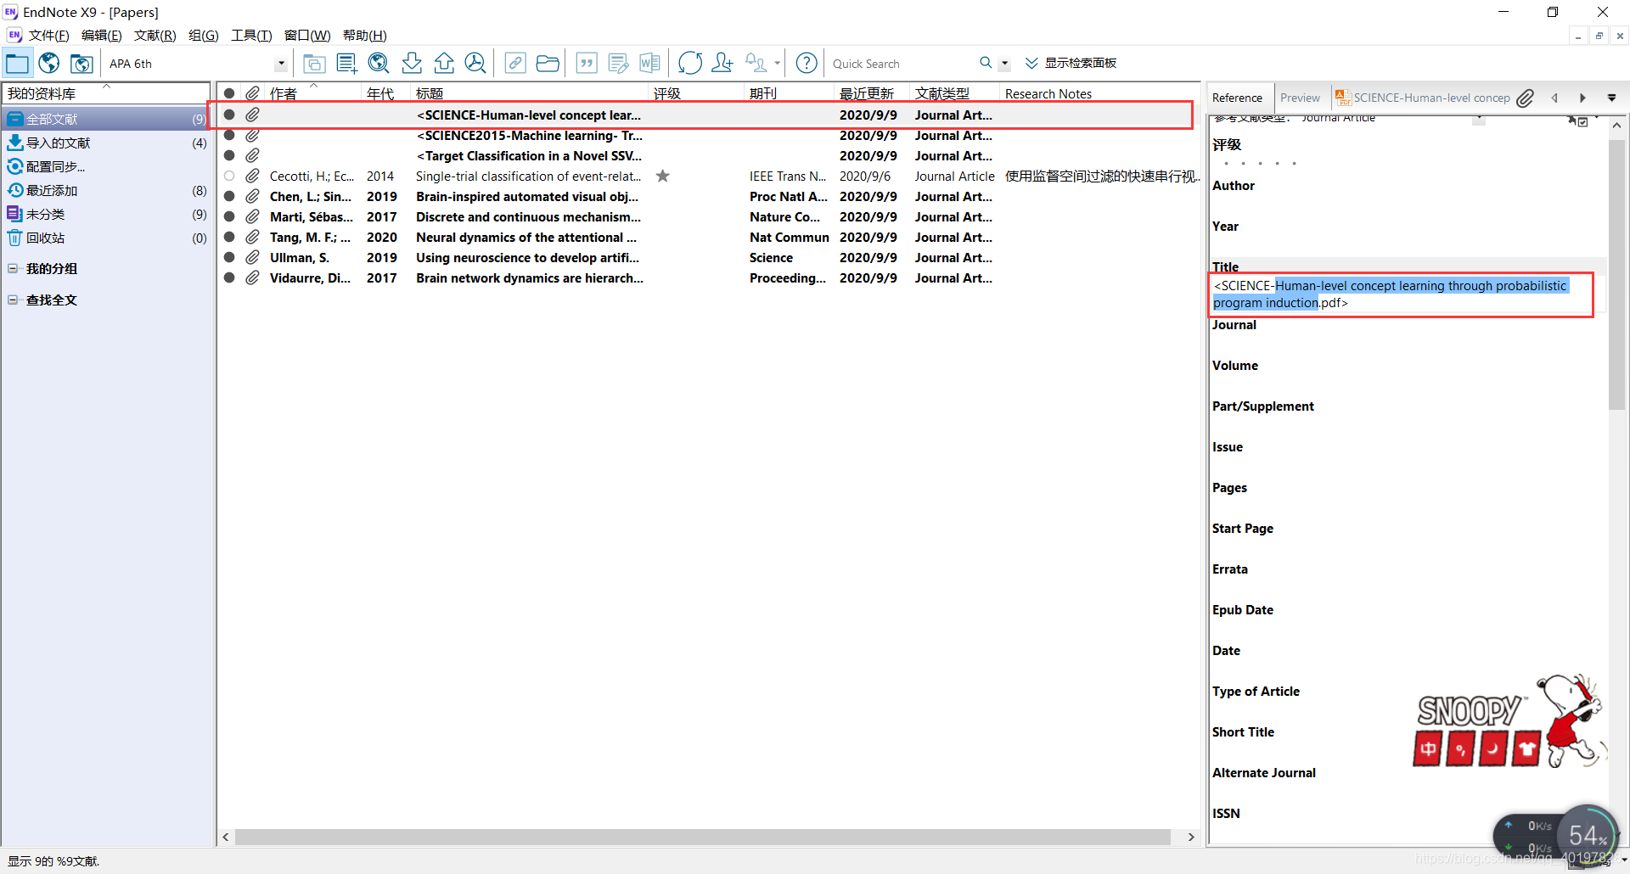Switch to the Preview tab
Image resolution: width=1630 pixels, height=874 pixels.
[x=1300, y=98]
